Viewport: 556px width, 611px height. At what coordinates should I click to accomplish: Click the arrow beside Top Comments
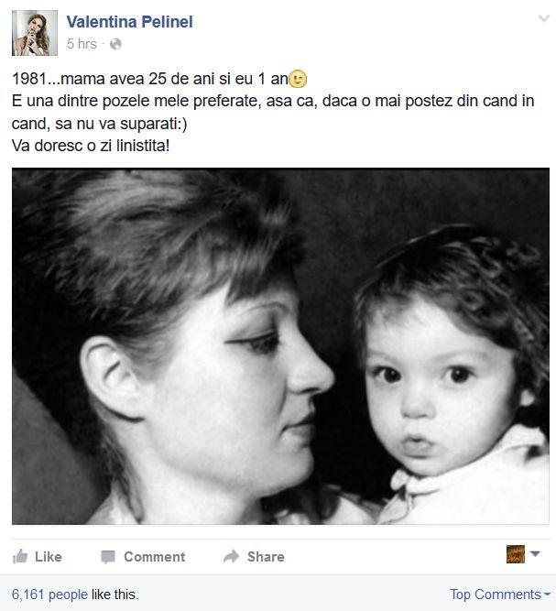click(x=548, y=595)
